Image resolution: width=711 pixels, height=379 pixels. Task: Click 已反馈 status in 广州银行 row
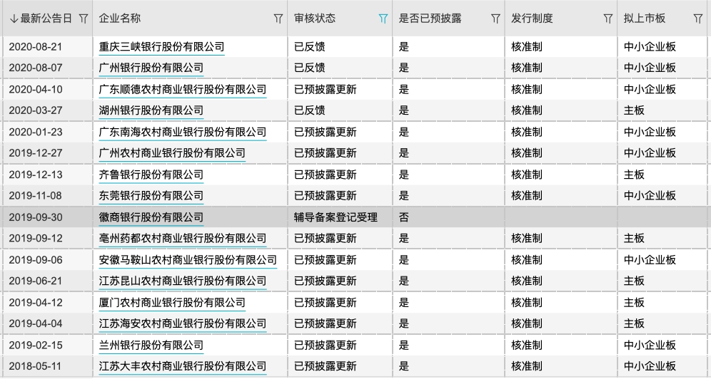tap(310, 68)
